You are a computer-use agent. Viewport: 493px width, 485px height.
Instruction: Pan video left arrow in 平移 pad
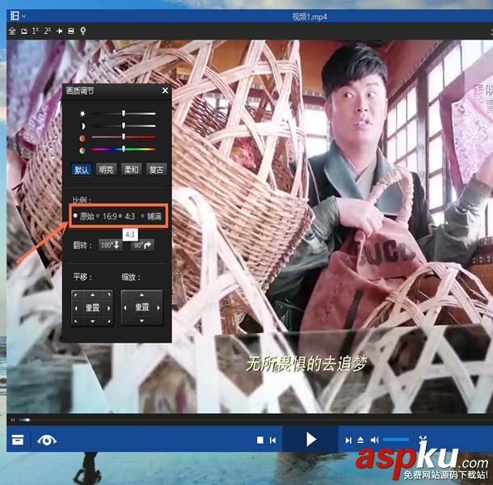(x=76, y=308)
